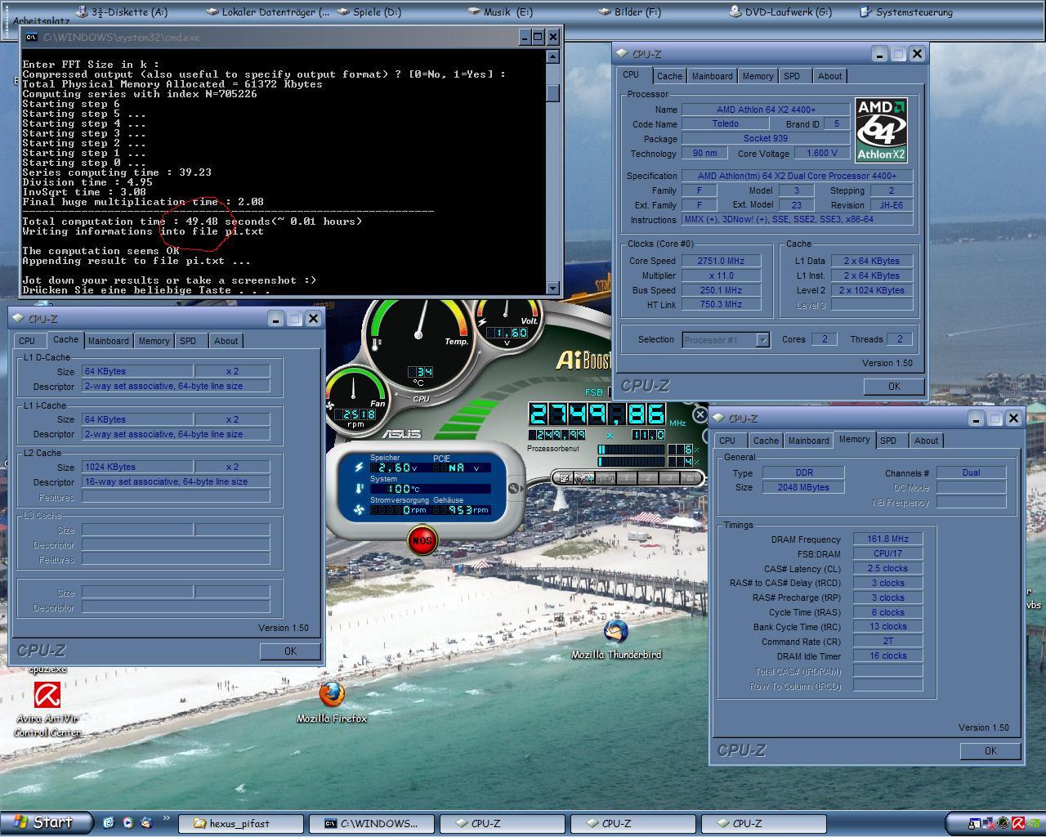Click the FSB:DRAM value CPU/17
This screenshot has width=1046, height=837.
(x=888, y=553)
